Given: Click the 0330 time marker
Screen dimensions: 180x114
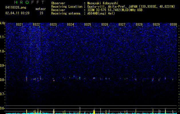Looking at the screenshot, I should coord(173,25).
